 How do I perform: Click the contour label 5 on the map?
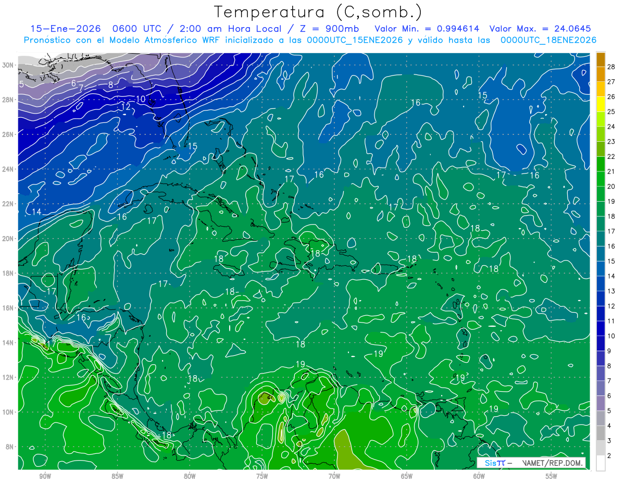21,84
